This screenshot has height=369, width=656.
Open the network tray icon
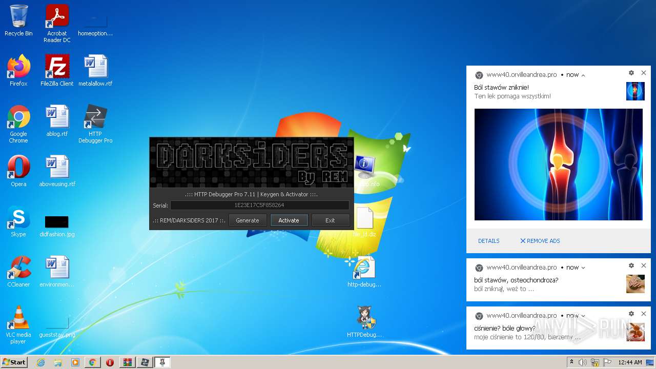pyautogui.click(x=594, y=362)
